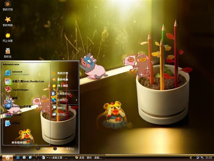The width and height of the screenshot is (214, 161).
Task: Switch to 桌面 - 壁纸 Chrome taskbar window
Action: coord(89,158)
